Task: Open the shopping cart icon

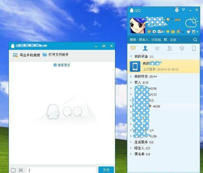Action: coord(168,32)
